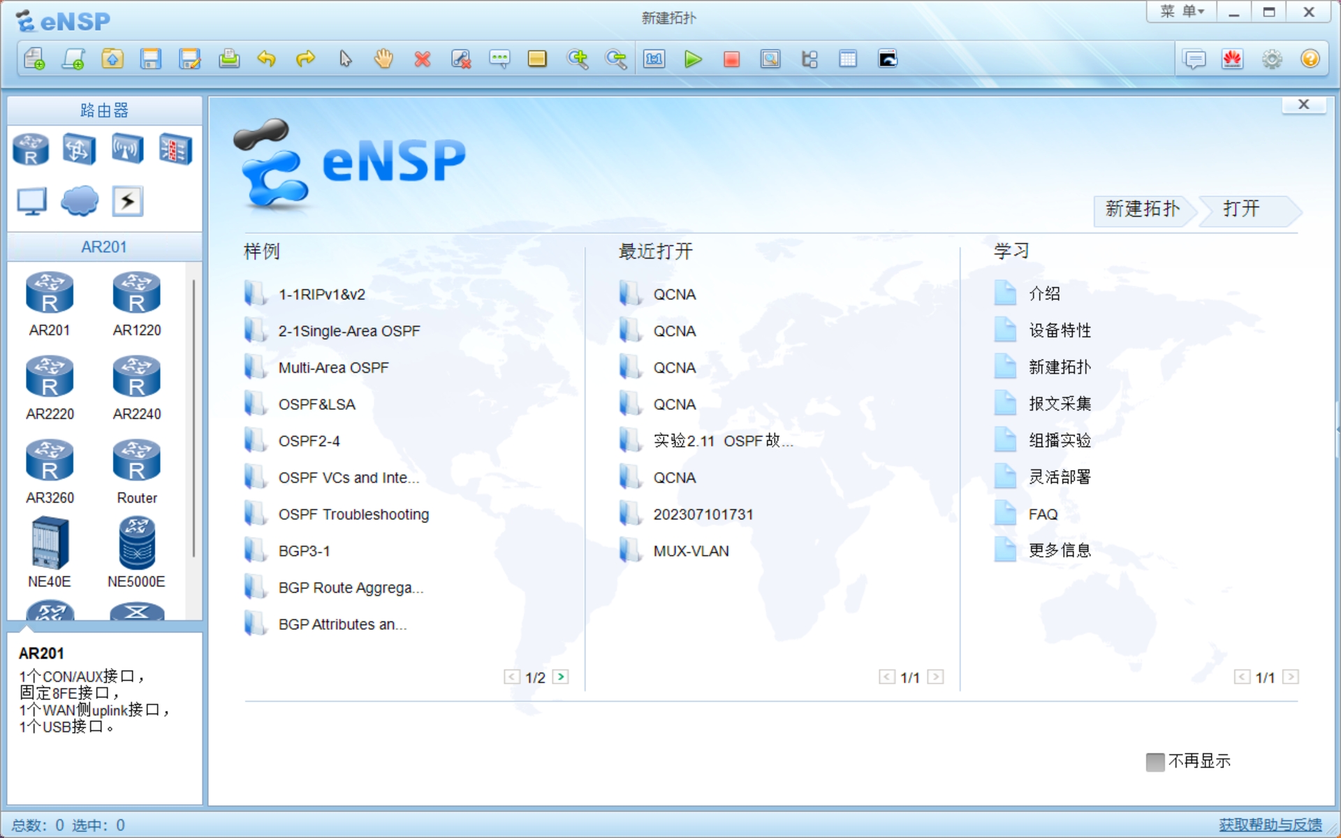
Task: Click the red X delete icon
Action: 423,59
